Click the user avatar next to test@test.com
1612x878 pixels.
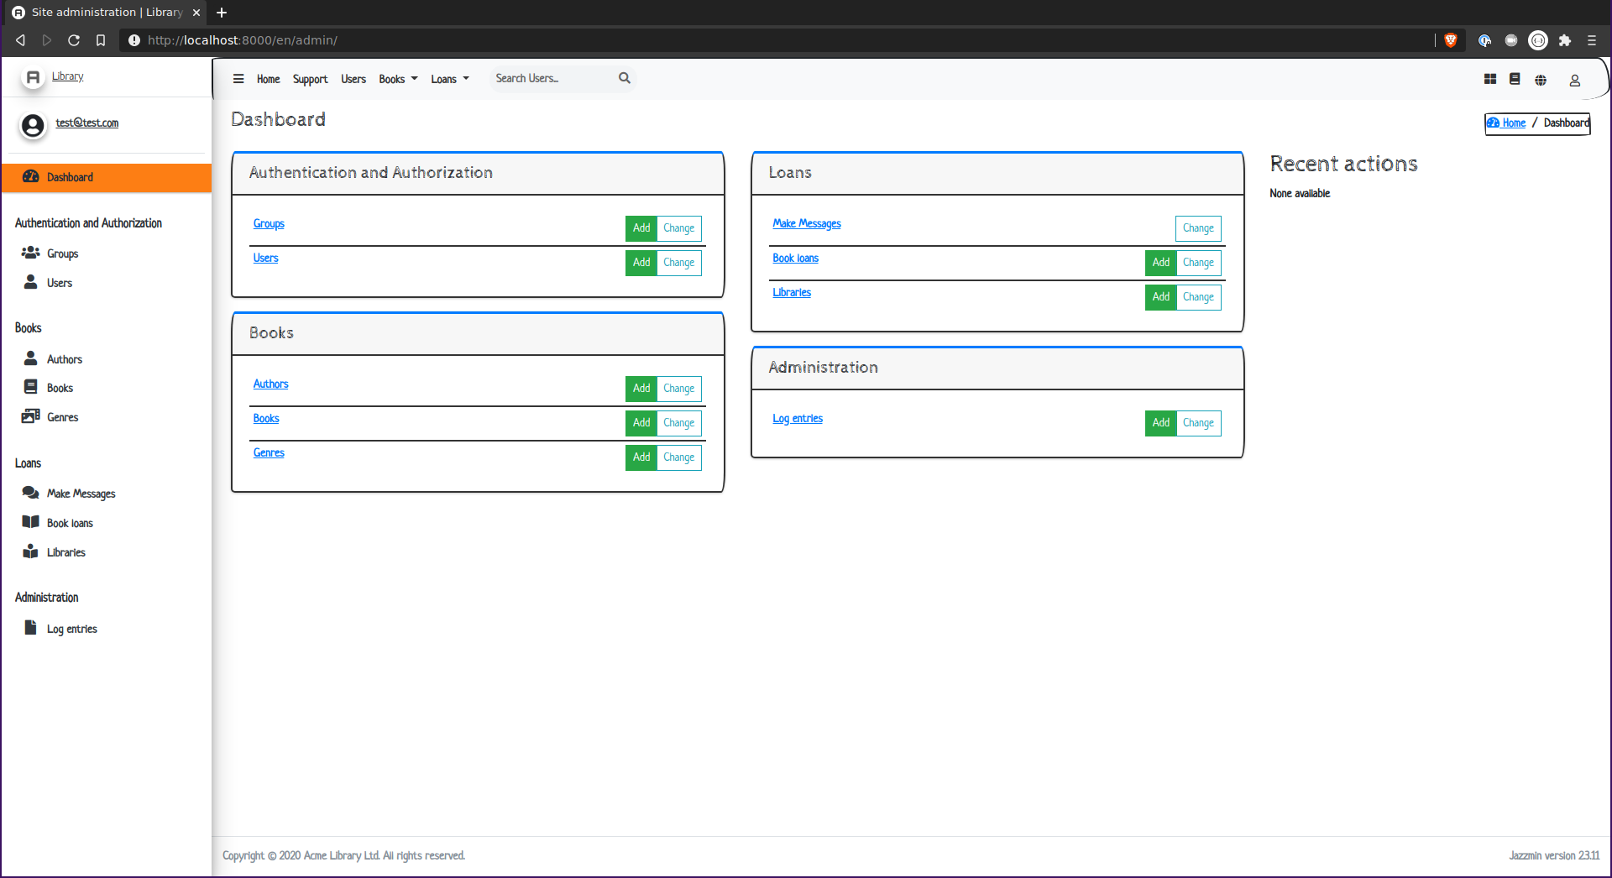pos(33,126)
